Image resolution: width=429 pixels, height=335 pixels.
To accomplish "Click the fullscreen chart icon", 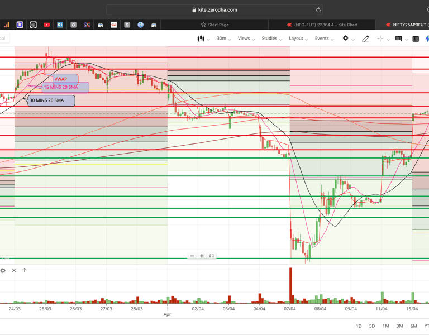I will [212, 256].
